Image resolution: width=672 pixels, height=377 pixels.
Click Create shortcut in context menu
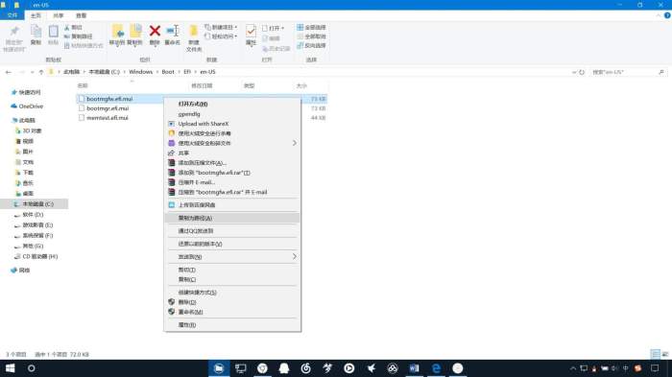232,293
